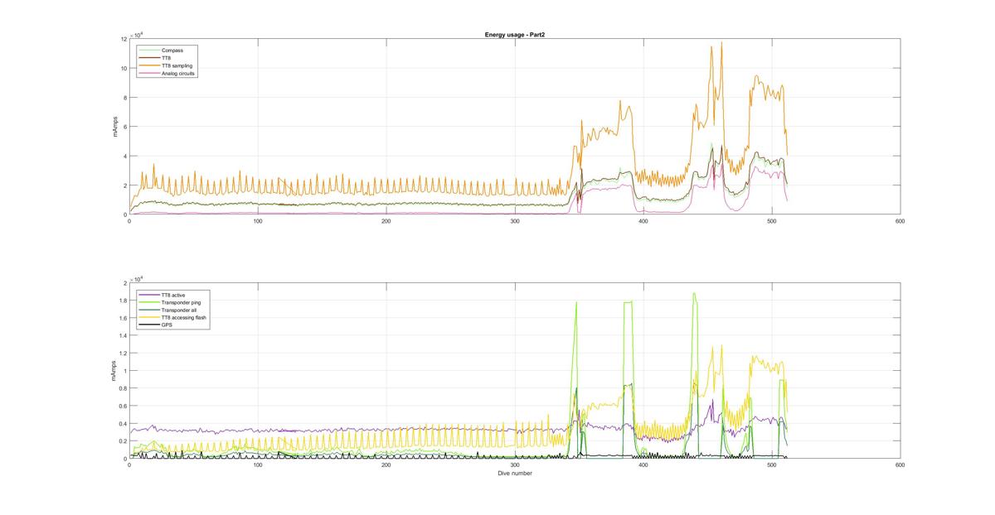Click the y-axis tick '1.8' on bottom plot
995x515 pixels.
pos(123,301)
